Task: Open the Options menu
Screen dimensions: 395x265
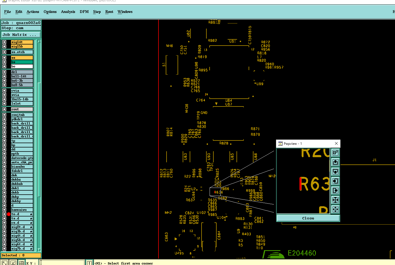Action: pos(50,12)
